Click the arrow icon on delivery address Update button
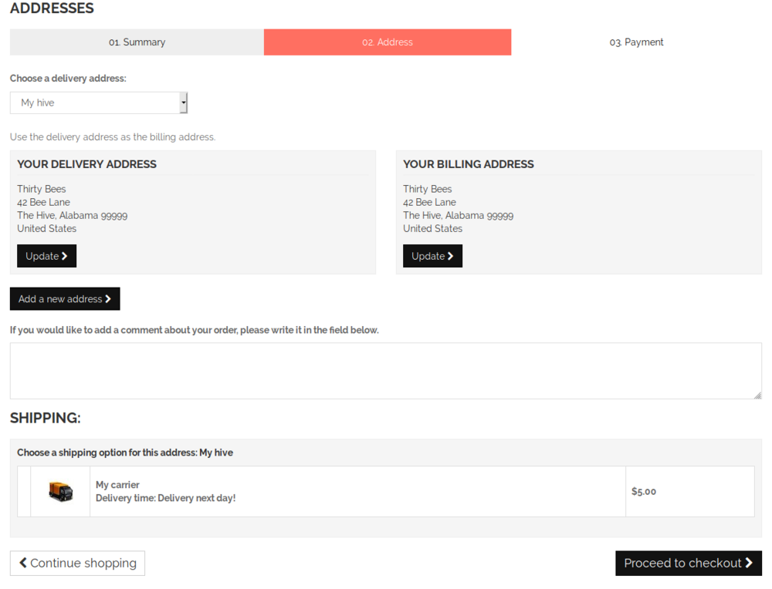The height and width of the screenshot is (589, 772). point(66,255)
